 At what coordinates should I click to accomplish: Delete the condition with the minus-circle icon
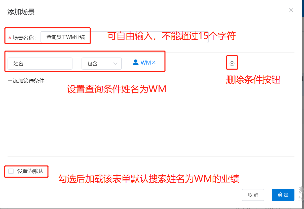click(232, 64)
